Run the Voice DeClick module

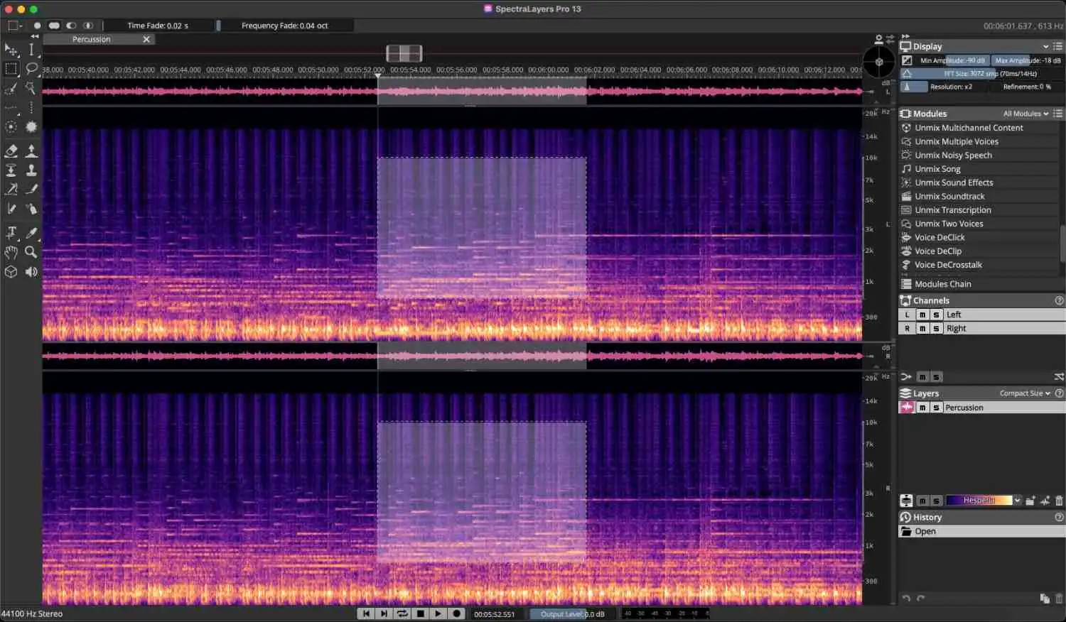point(940,237)
